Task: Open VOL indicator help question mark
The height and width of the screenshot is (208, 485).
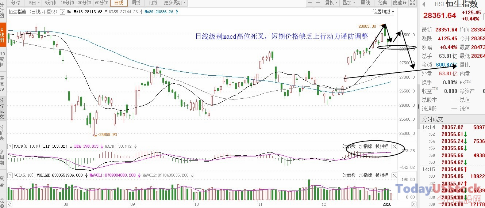Action: [10, 175]
